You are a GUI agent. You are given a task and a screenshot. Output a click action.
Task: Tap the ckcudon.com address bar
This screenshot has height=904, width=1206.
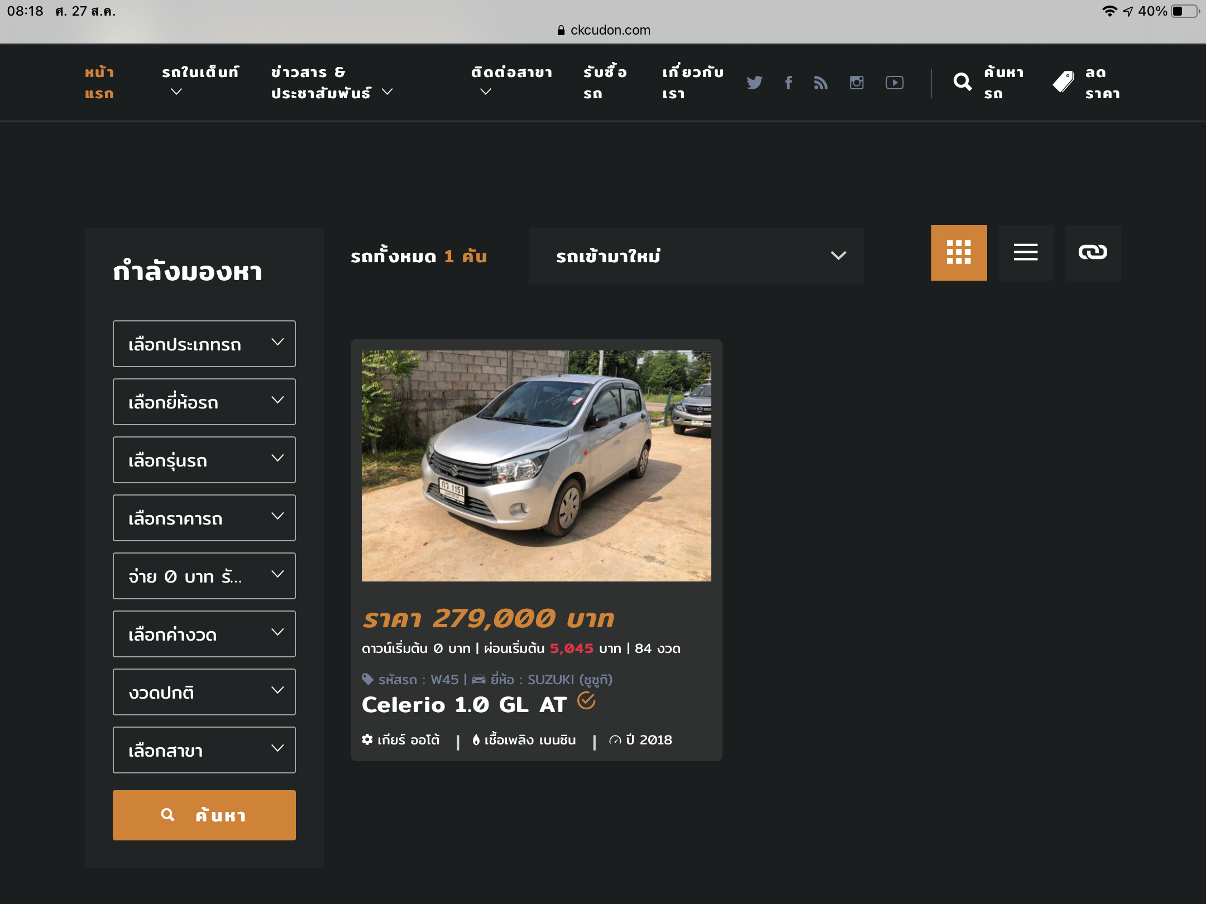(x=604, y=30)
